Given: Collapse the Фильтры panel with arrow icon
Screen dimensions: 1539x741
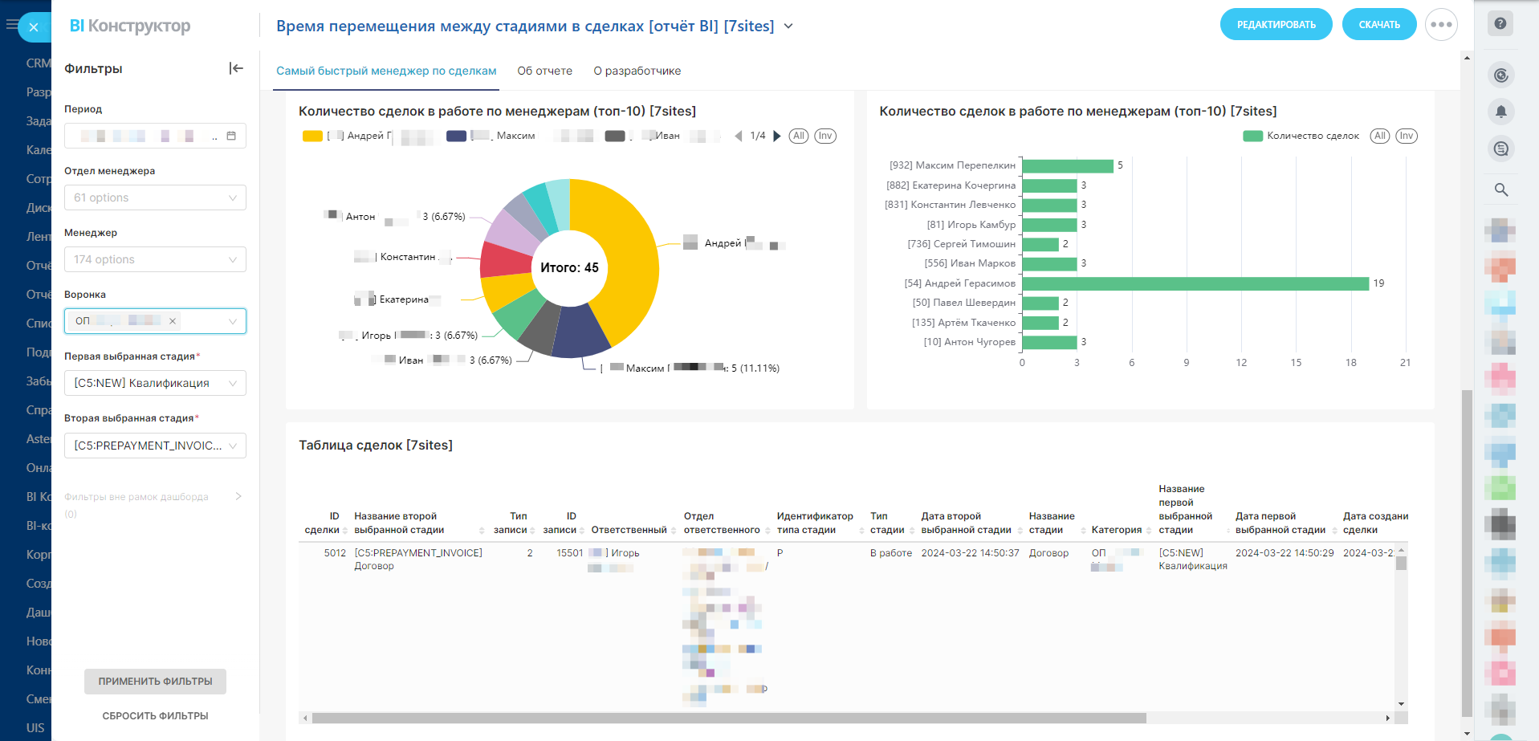Looking at the screenshot, I should (x=236, y=68).
